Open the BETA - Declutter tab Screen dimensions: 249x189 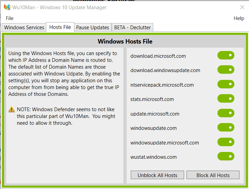tap(132, 27)
